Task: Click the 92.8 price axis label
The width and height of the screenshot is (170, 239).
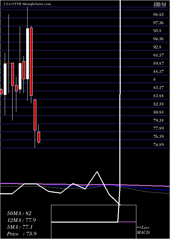Action: [157, 47]
